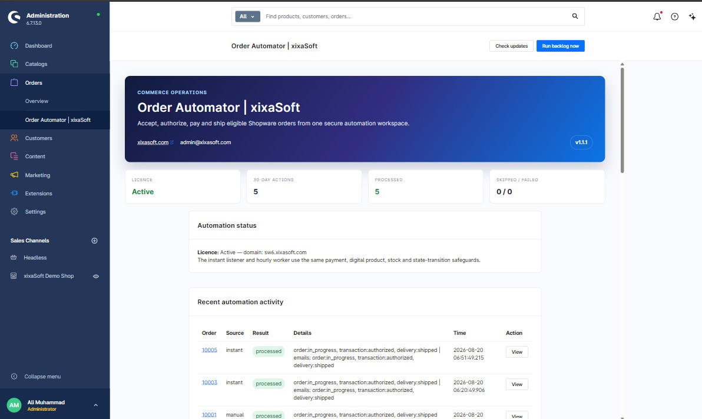Click the Run backlog now button
Screen dimensions: 702x419
(x=561, y=46)
